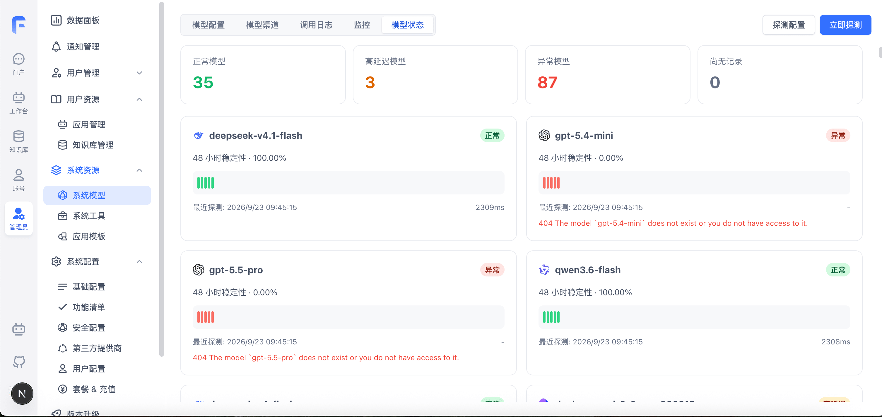
Task: Select the 管理员 admin icon
Action: pos(18,218)
